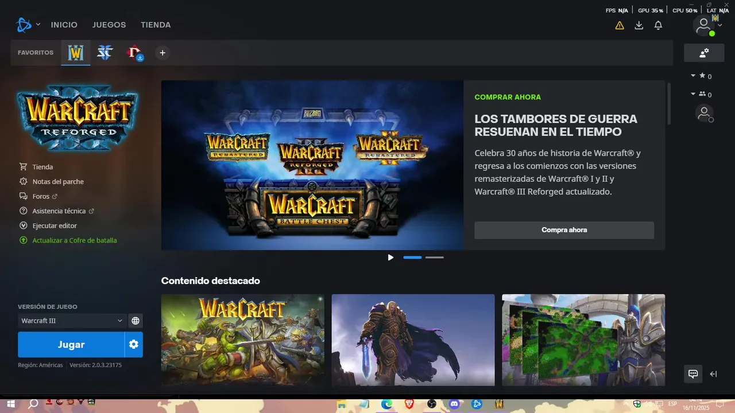Click the main content vertical scrollbar

tap(668, 103)
